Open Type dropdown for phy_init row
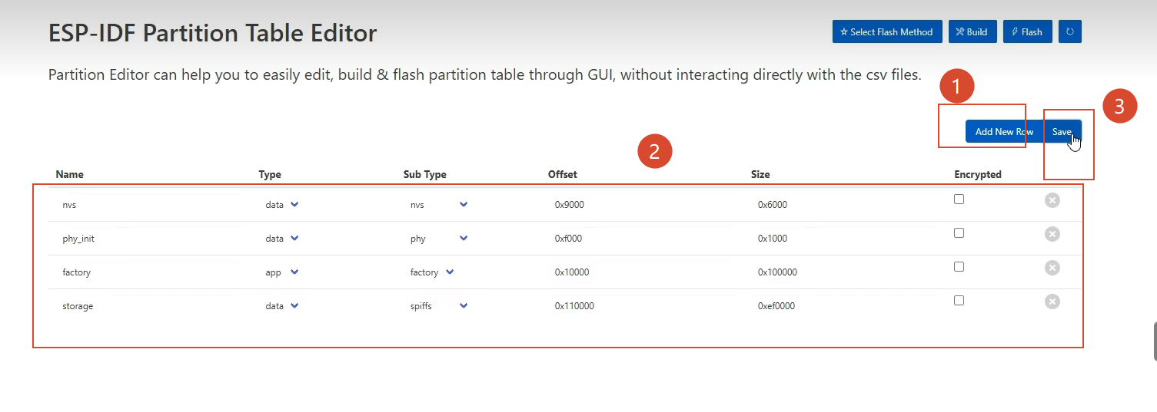This screenshot has width=1157, height=412. tap(281, 239)
